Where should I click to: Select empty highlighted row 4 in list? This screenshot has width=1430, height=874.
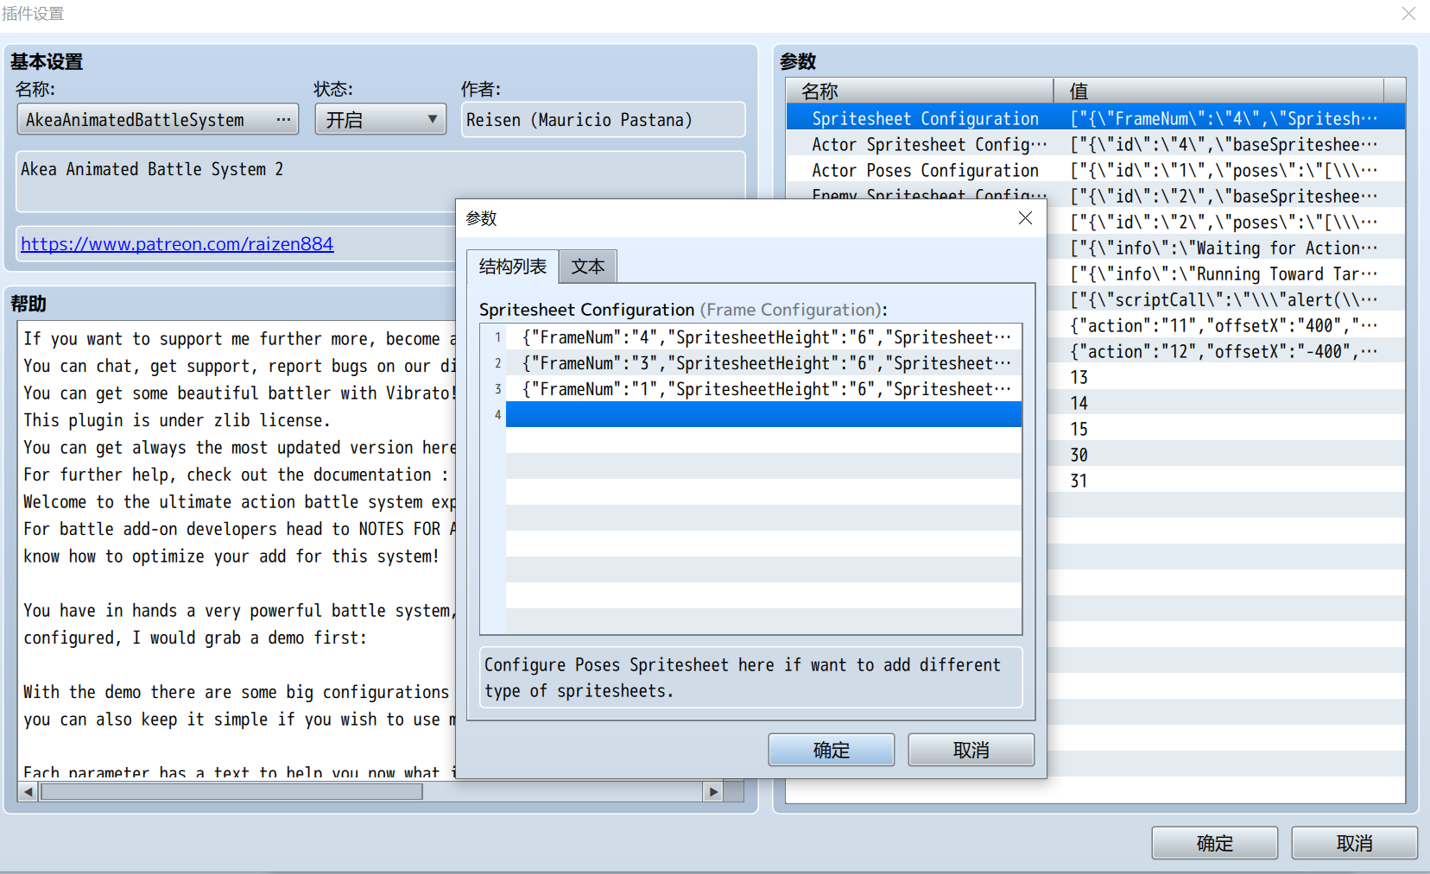[763, 415]
